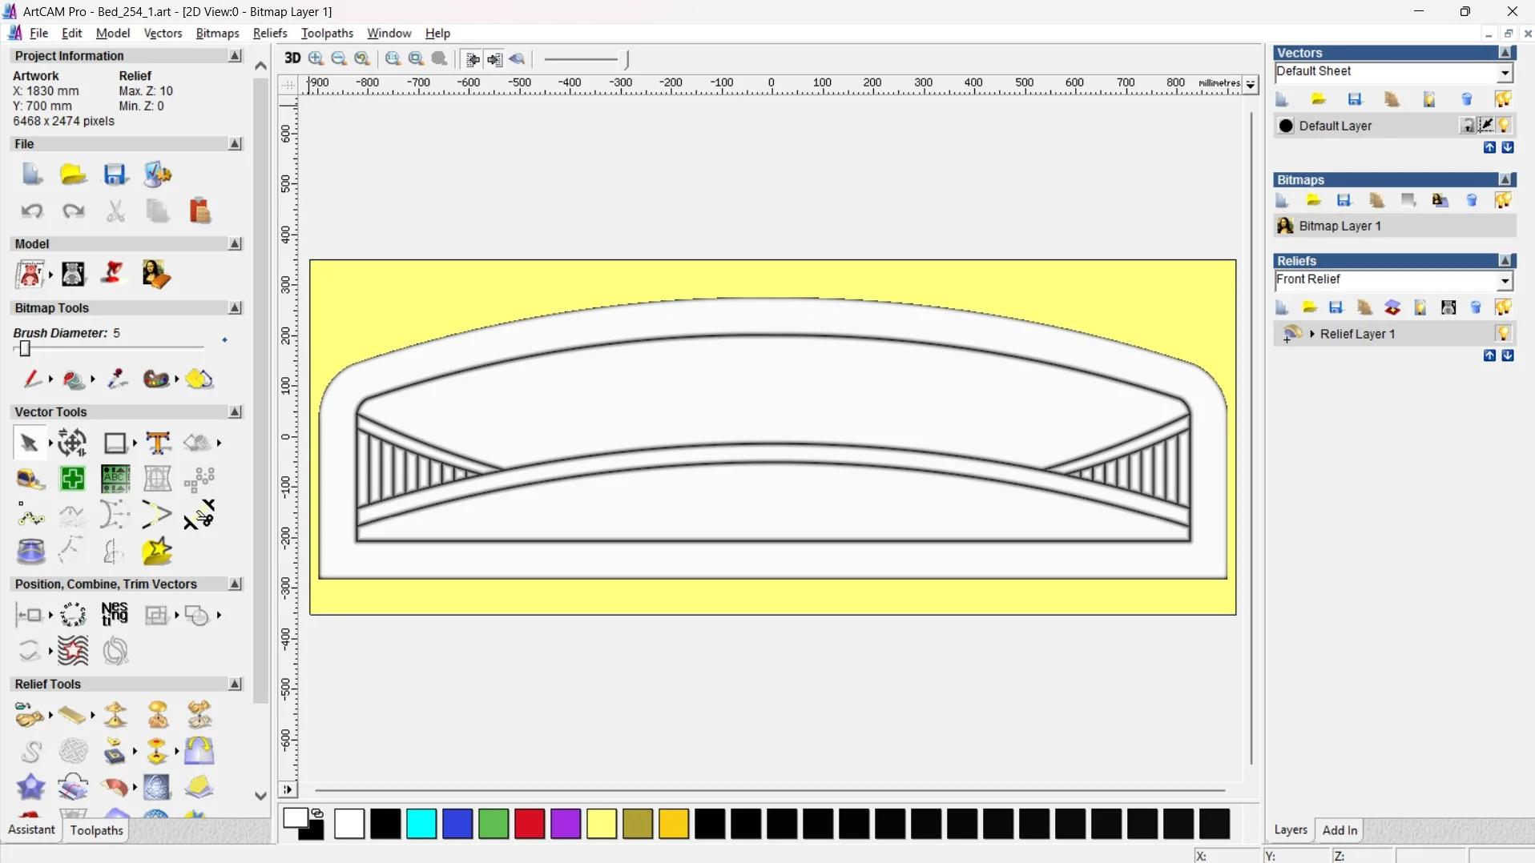Click the 3D view button

tap(292, 58)
